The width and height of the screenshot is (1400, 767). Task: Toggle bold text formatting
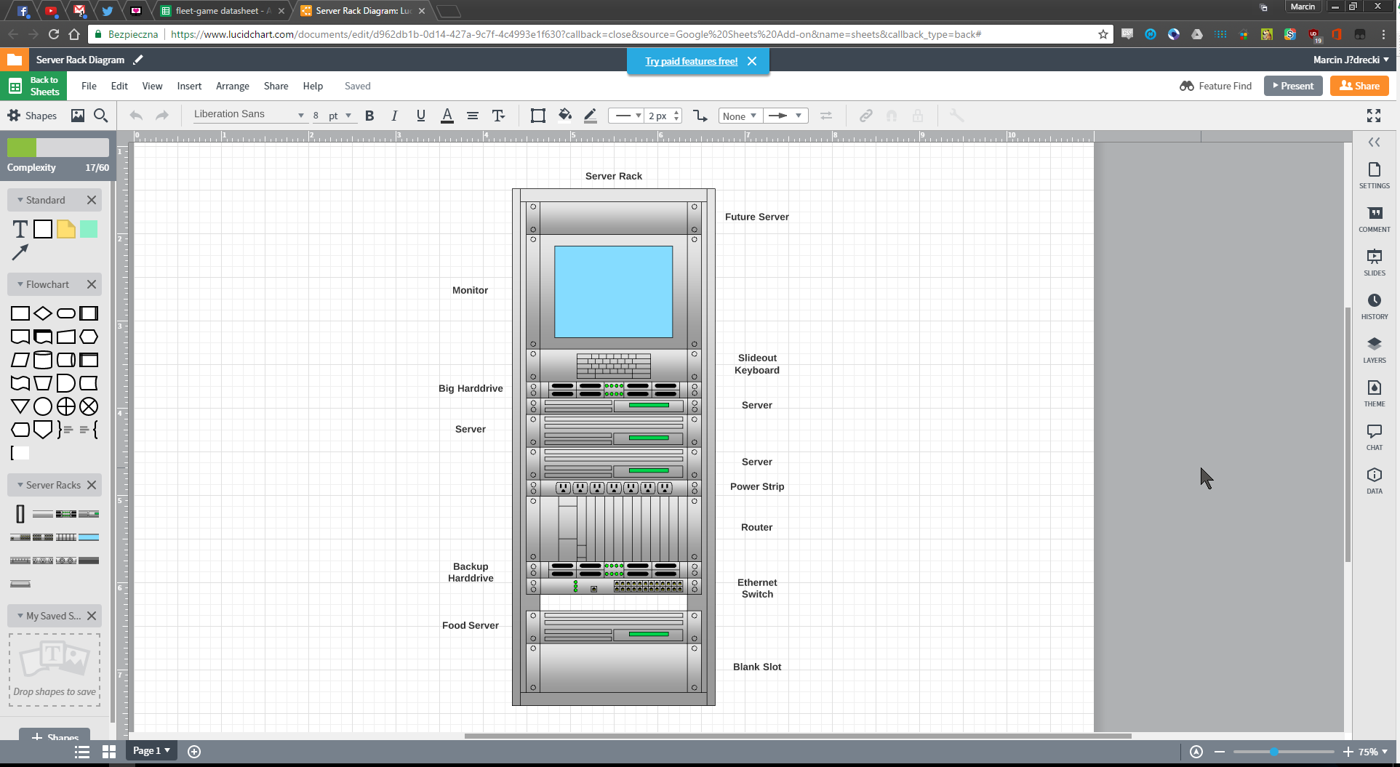(x=369, y=116)
